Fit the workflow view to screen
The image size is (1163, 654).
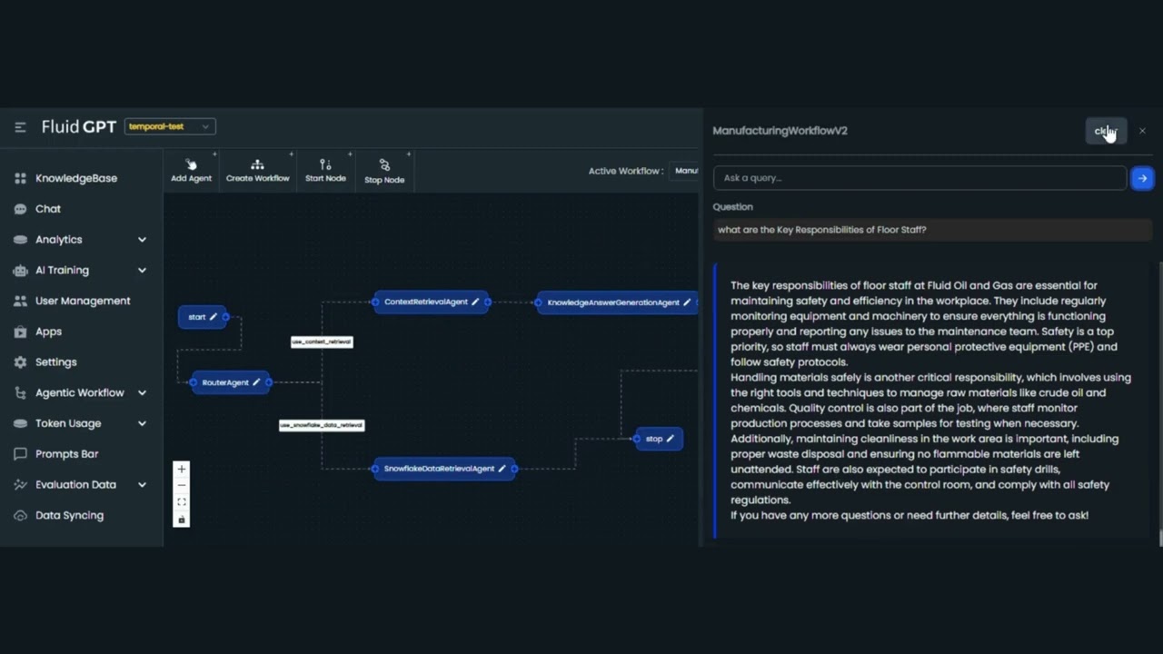pos(182,502)
